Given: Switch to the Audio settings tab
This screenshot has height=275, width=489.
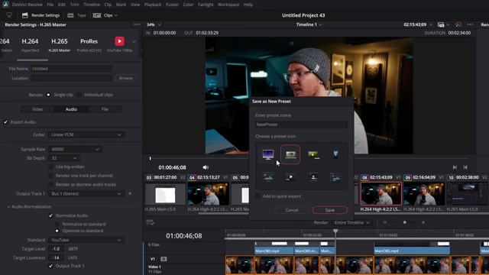Looking at the screenshot, I should point(71,109).
